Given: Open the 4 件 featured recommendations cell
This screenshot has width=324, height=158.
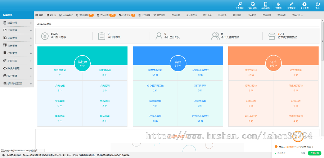Looking at the screenshot, I should pos(155,104).
